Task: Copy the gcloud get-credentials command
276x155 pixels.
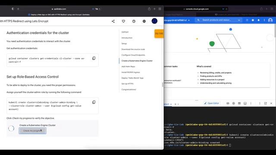Action: coord(94,58)
